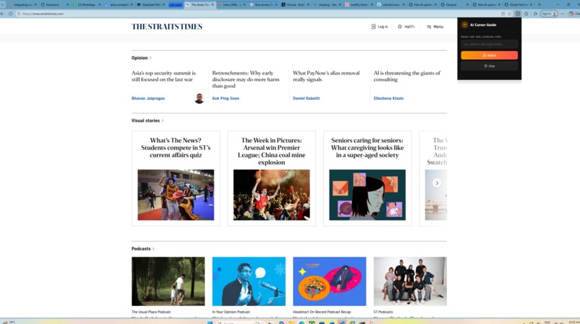Go to The Straits Times homepage logo

(x=167, y=27)
